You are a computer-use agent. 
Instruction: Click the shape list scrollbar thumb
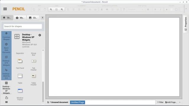point(43,92)
